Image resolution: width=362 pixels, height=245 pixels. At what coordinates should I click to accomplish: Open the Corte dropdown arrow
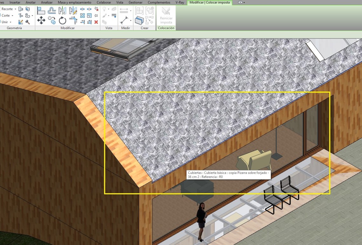[x=12, y=16]
